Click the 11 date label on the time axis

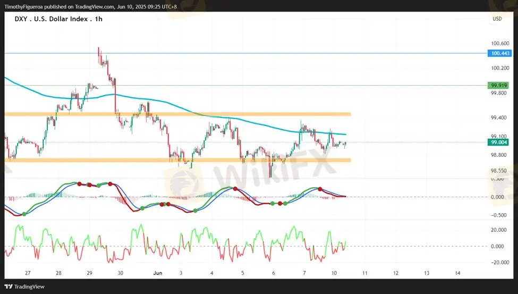(x=364, y=273)
